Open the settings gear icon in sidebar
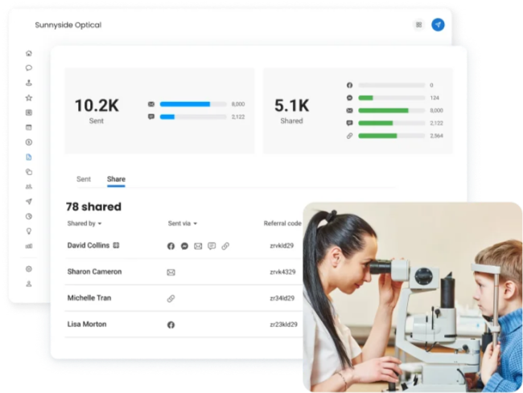Screen dimensions: 523x393 pyautogui.click(x=29, y=268)
